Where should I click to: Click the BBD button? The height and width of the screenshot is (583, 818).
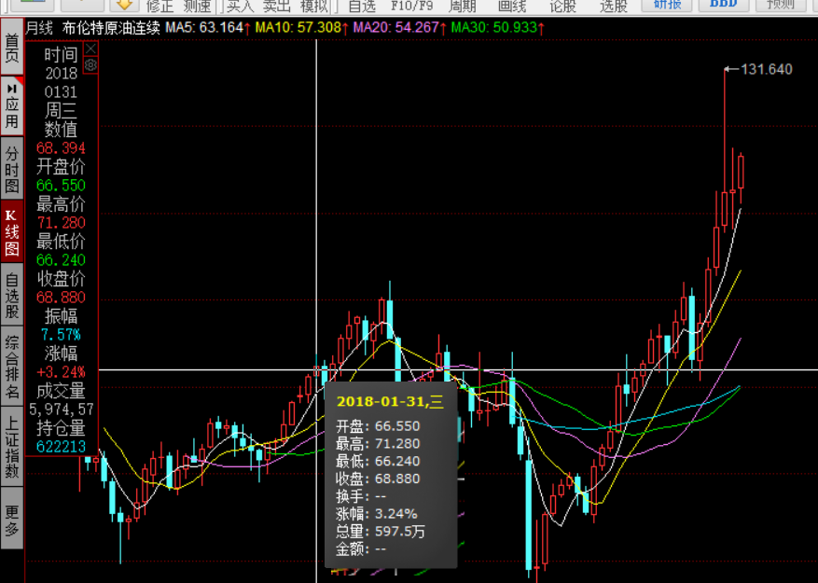tap(724, 5)
